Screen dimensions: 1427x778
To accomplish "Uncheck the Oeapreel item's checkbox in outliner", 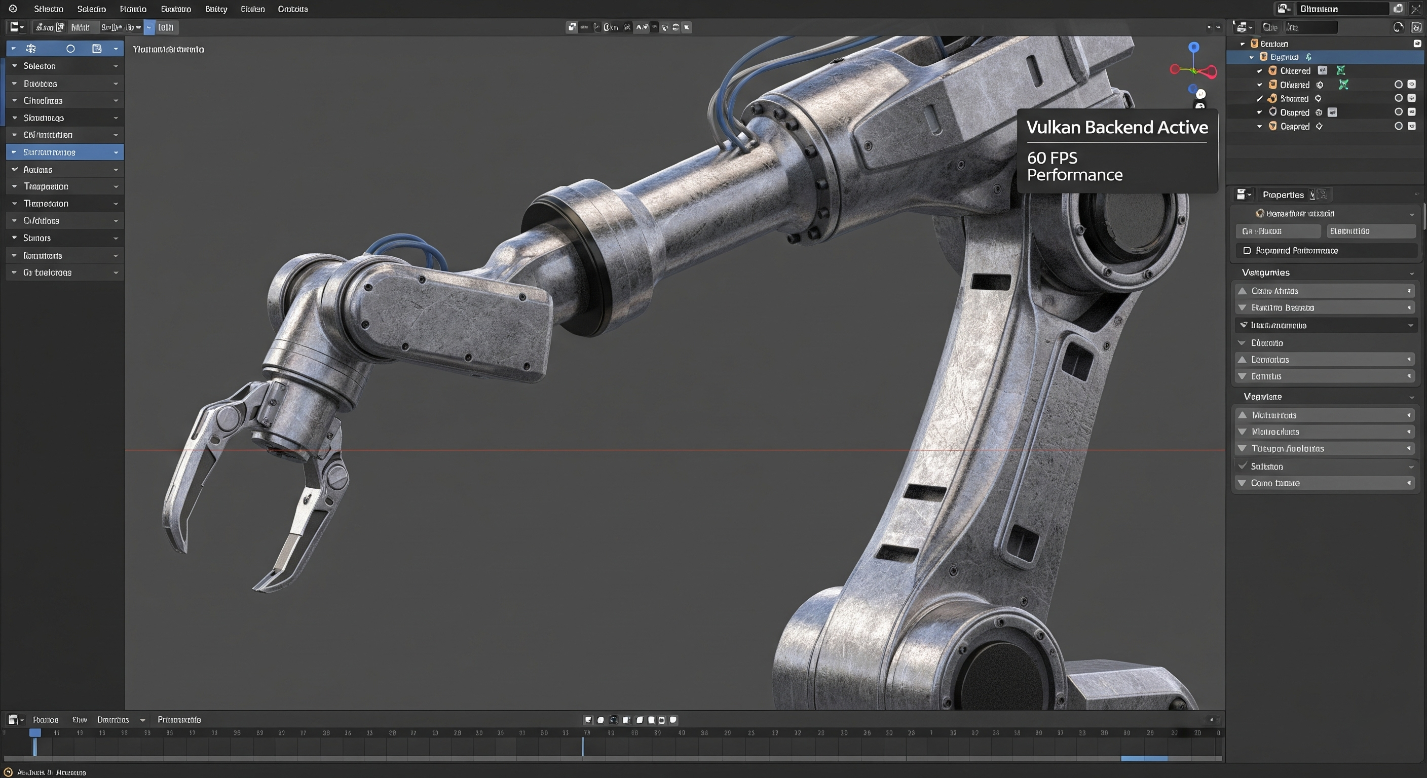I will coord(1260,126).
